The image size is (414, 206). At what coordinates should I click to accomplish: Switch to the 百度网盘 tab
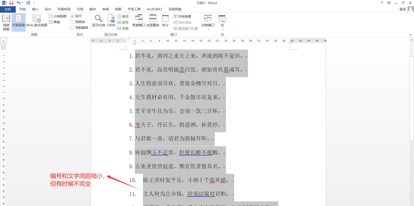point(175,9)
